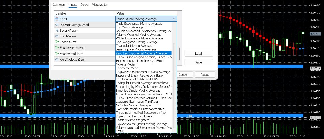
Task: Select the EnableMobileAlerts variable name
Action: (x=72, y=48)
